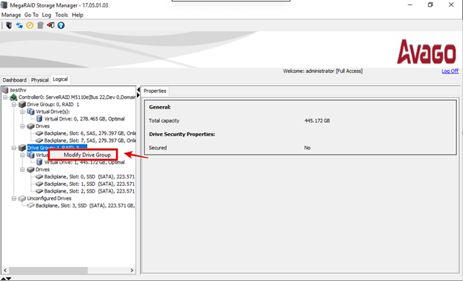Collapse the Controller0 ServeRAID node
This screenshot has width=463, height=281.
5,97
